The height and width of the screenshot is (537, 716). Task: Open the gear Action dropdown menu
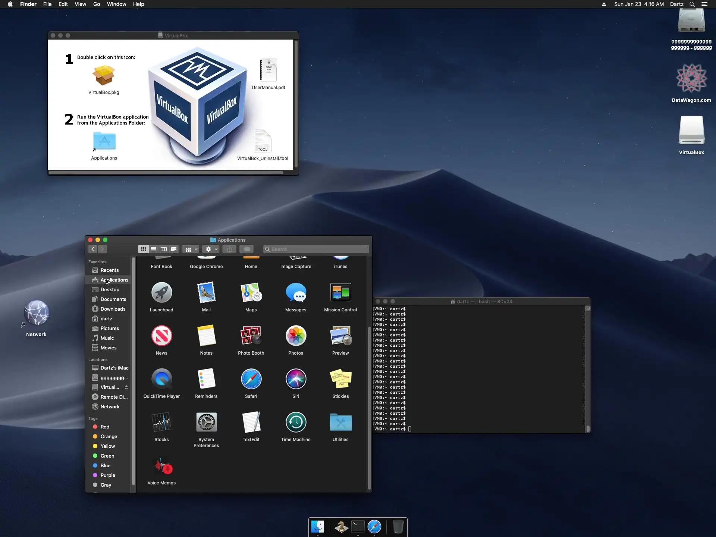coord(211,249)
